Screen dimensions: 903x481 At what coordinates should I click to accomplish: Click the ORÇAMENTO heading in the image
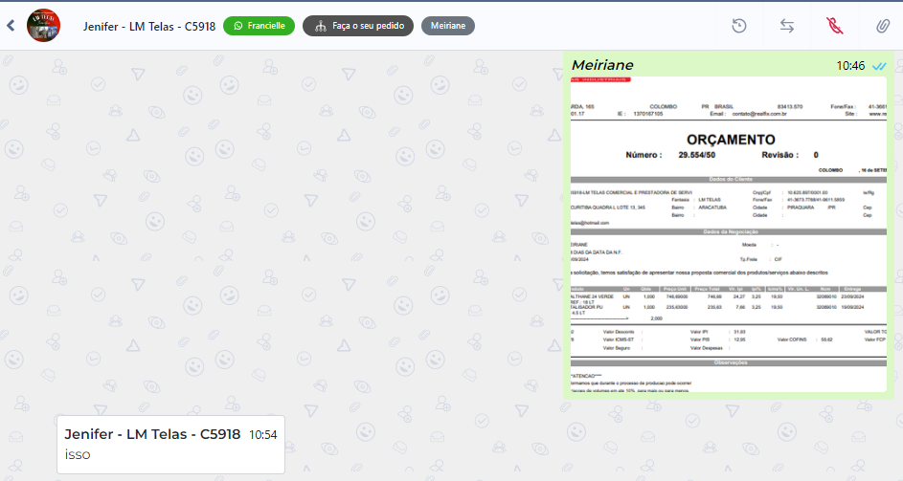[731, 140]
